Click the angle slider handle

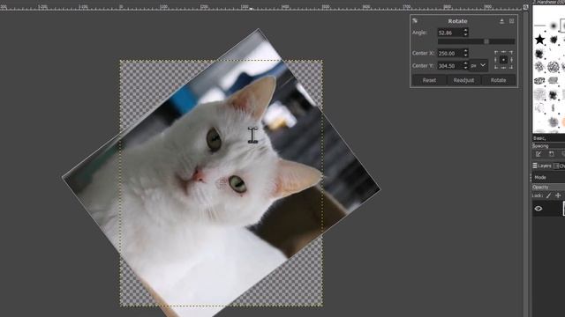point(486,41)
